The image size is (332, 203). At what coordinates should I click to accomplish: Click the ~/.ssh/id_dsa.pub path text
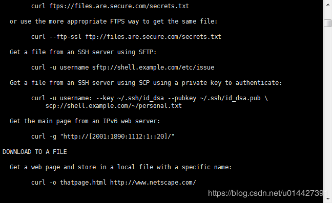point(230,98)
